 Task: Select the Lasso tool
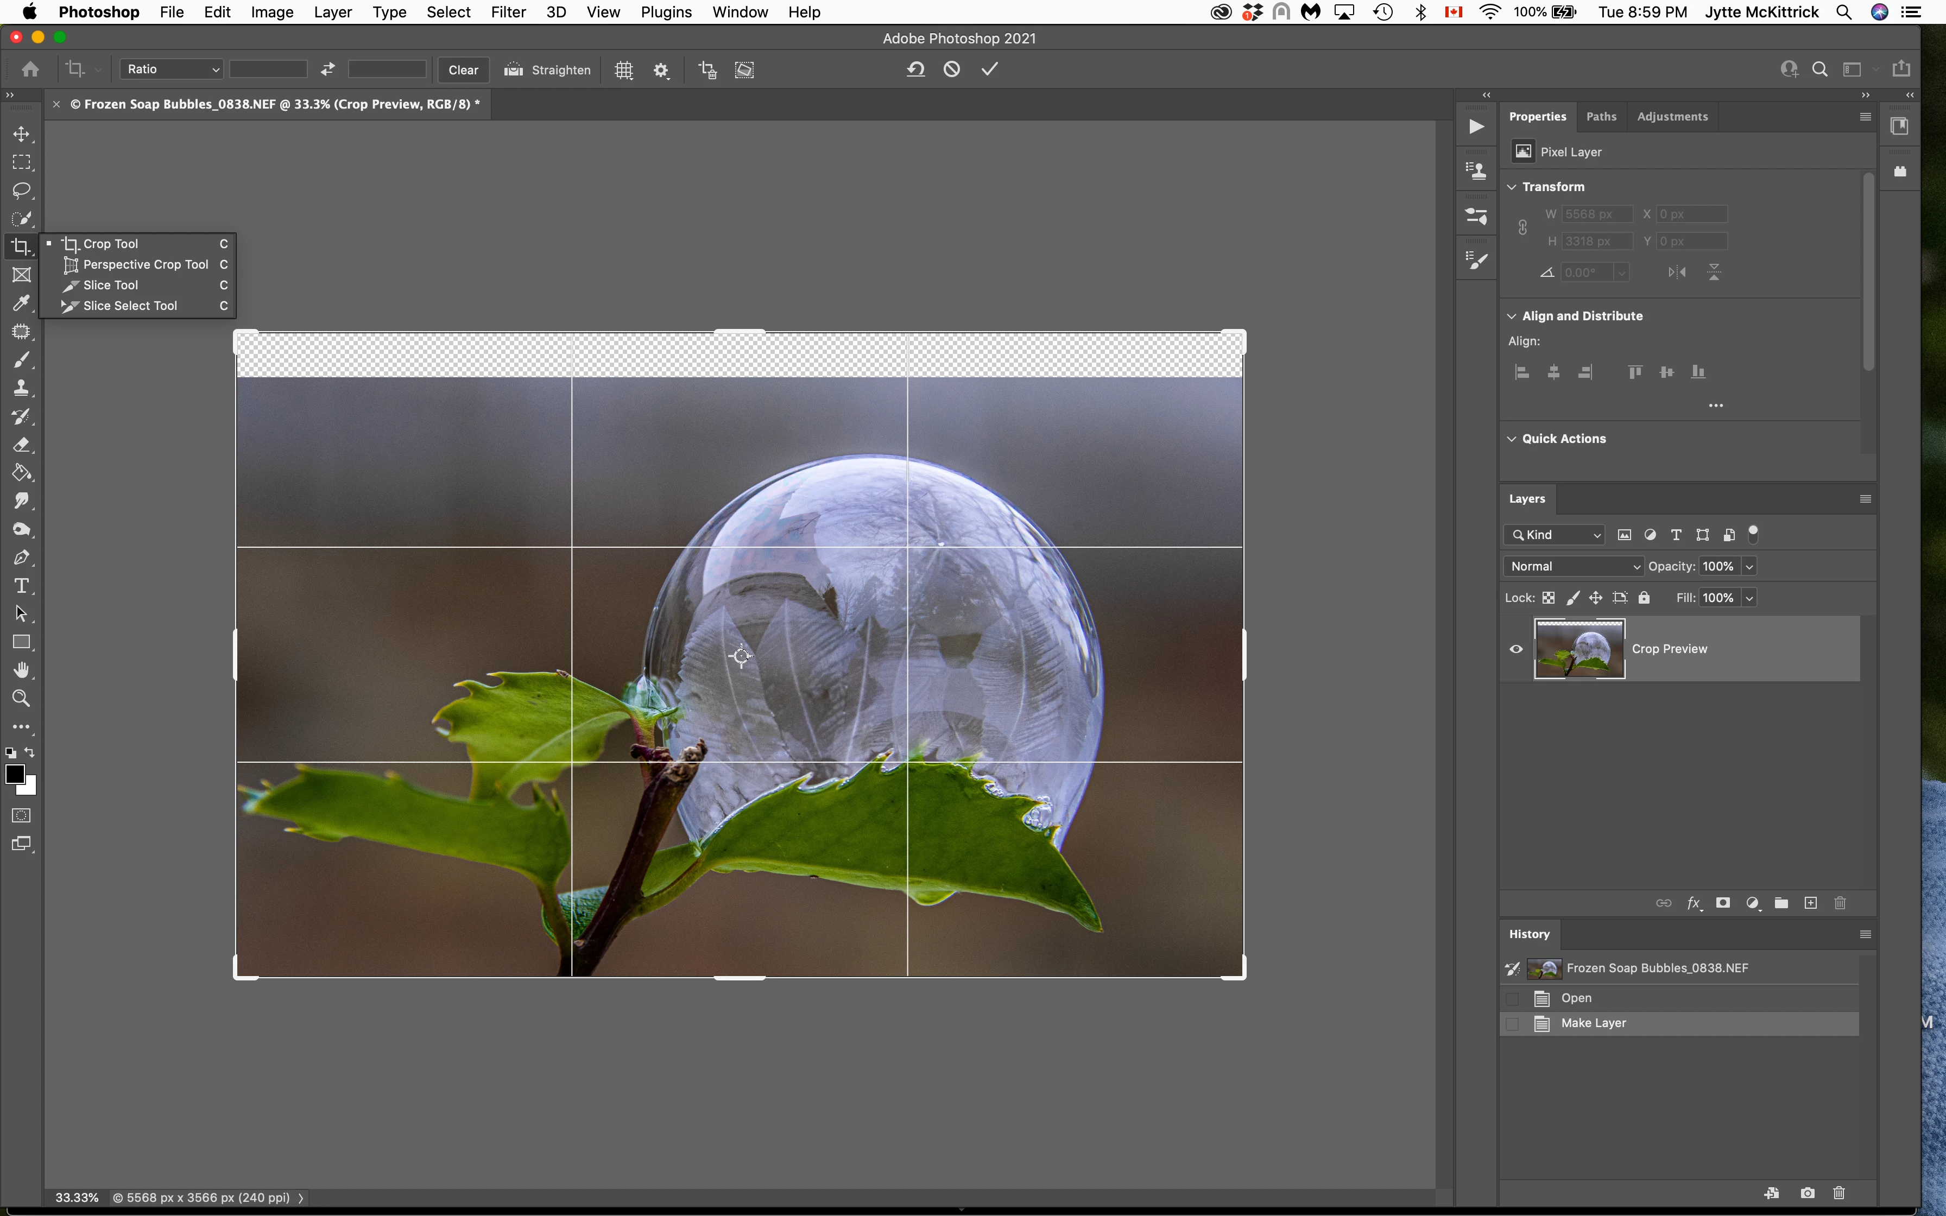pyautogui.click(x=22, y=191)
